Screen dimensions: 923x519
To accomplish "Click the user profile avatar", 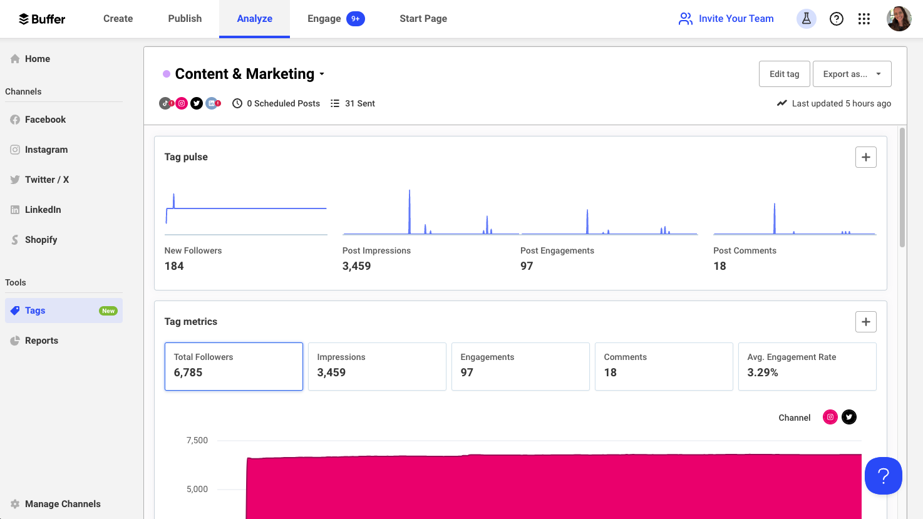I will click(899, 19).
